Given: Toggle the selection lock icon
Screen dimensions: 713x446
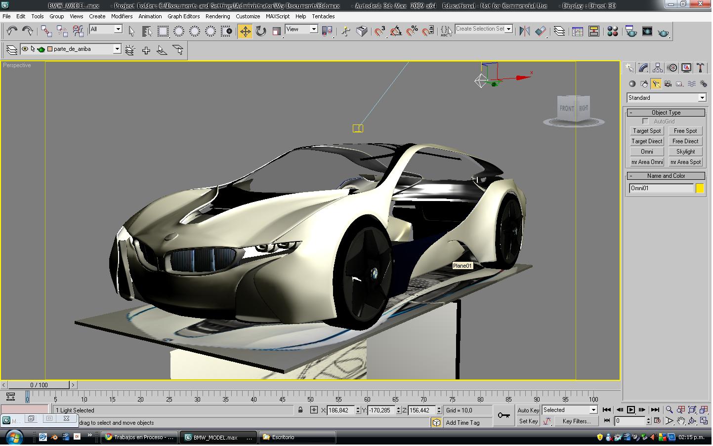Looking at the screenshot, I should (x=300, y=410).
